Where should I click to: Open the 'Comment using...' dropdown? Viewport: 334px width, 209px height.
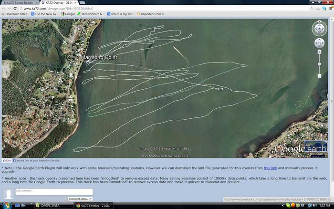pyautogui.click(x=80, y=199)
